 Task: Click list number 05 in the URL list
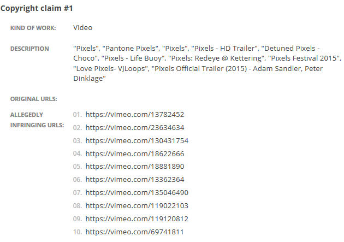click(78, 167)
